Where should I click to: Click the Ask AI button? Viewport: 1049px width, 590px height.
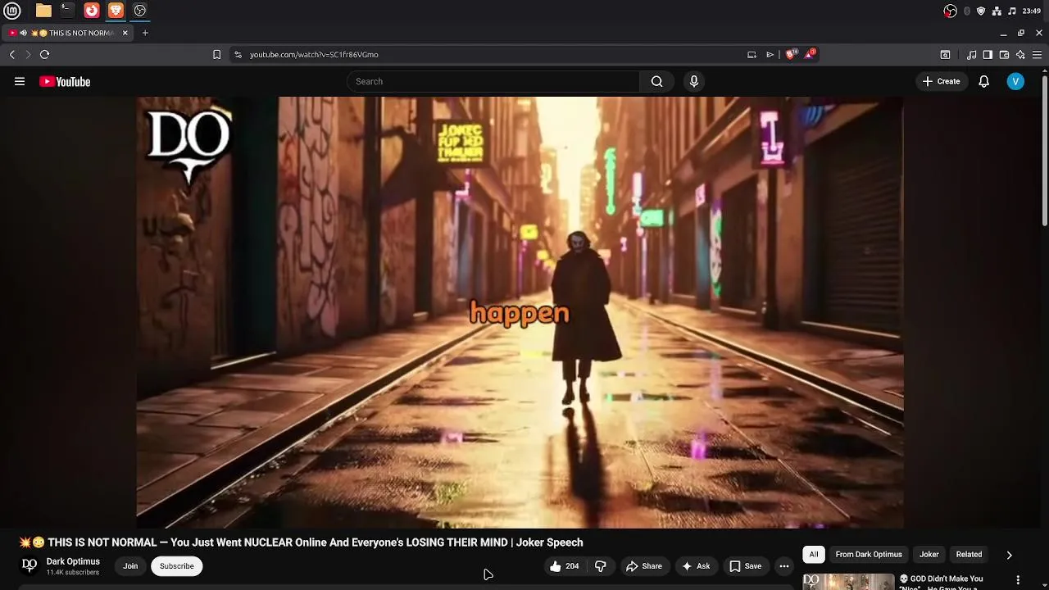point(695,566)
